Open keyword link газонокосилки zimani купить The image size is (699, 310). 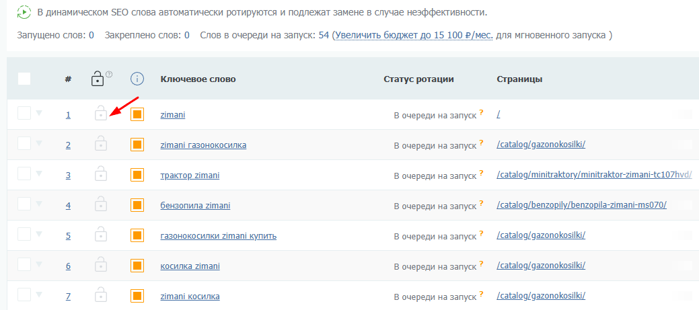click(218, 235)
